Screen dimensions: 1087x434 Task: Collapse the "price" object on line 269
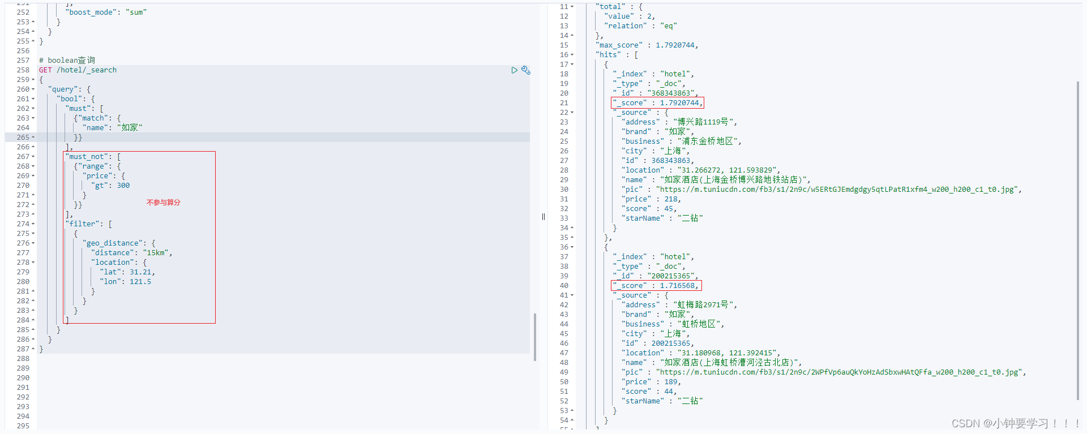tap(33, 176)
